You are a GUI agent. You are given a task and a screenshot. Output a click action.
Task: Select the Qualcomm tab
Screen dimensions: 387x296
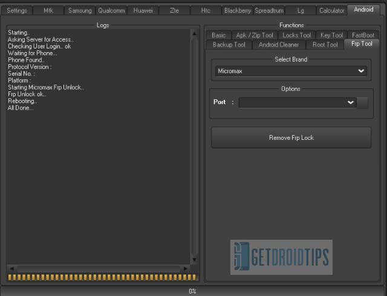click(x=111, y=11)
